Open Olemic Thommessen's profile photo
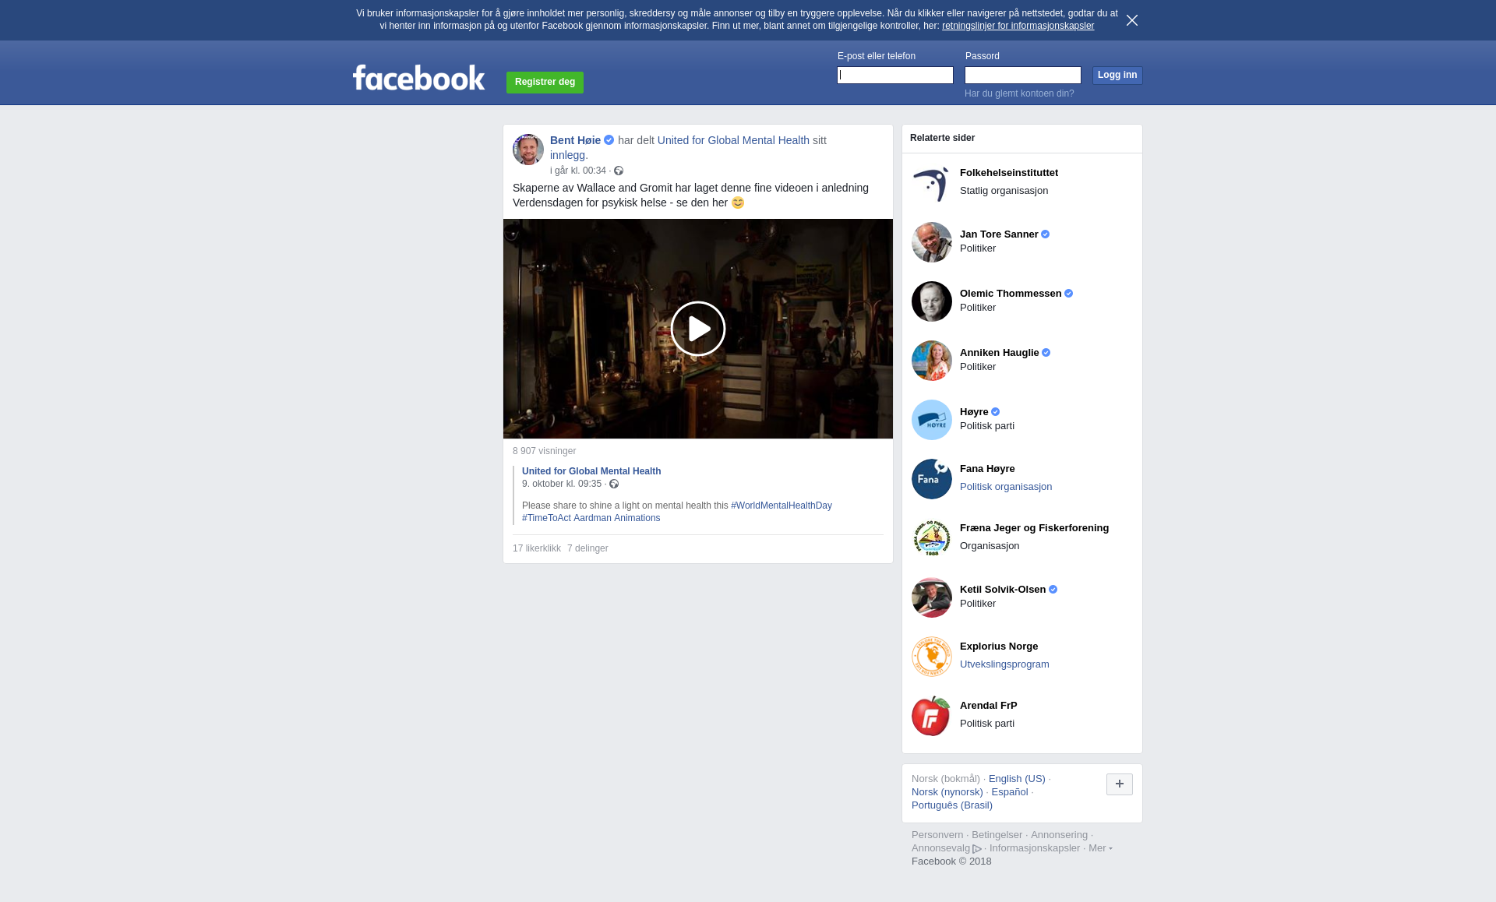This screenshot has width=1496, height=902. [x=932, y=301]
